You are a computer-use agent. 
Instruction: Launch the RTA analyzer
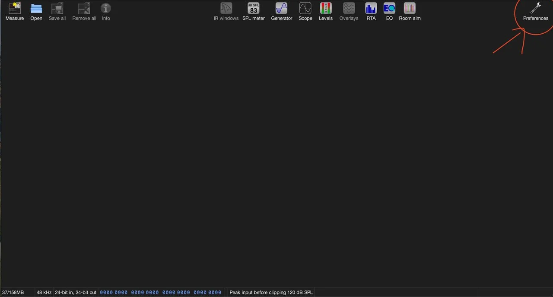371,9
